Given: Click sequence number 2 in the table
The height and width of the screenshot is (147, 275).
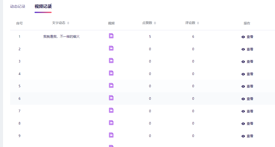Looking at the screenshot, I should pos(20,49).
